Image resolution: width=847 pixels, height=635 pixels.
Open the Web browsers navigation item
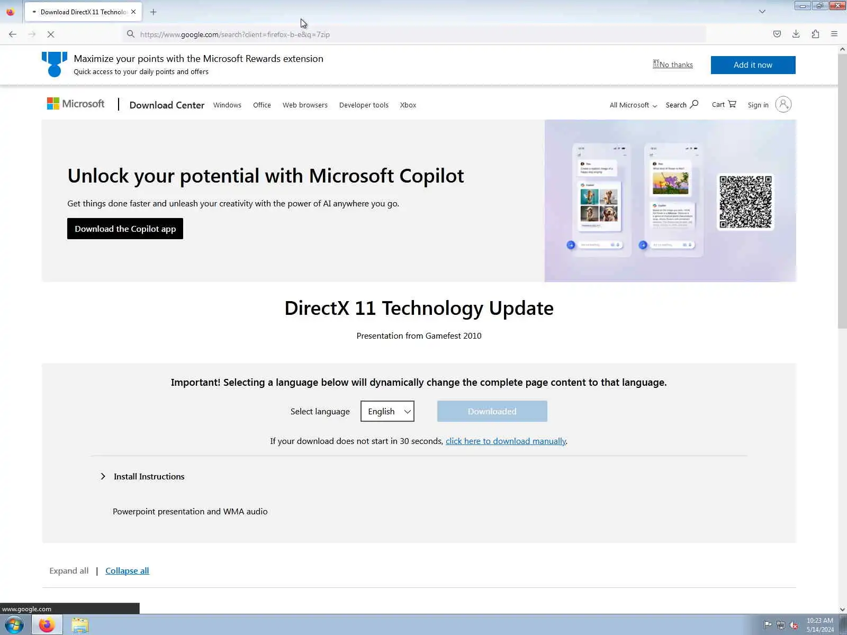pos(305,105)
